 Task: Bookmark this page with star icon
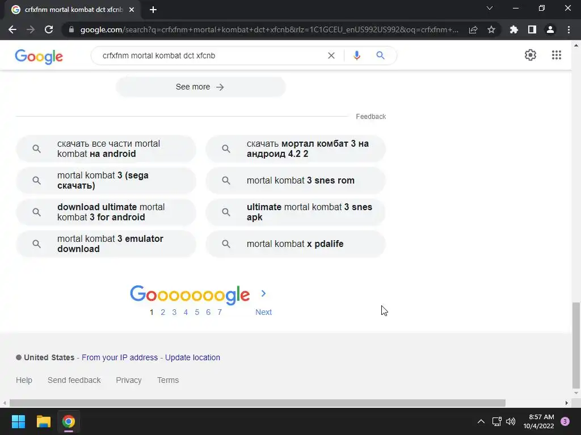pyautogui.click(x=491, y=29)
